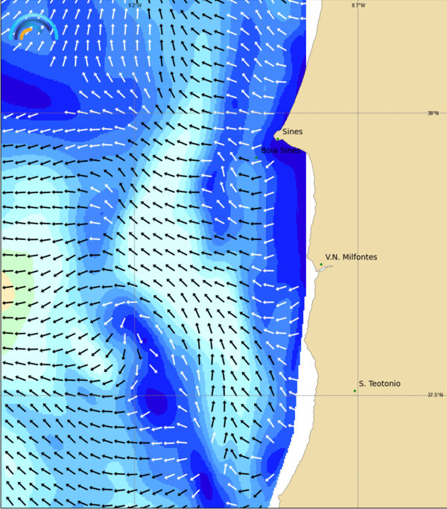Screen dimensions: 447x509
Task: Click the Sines cape headland tip
Action: coord(276,135)
